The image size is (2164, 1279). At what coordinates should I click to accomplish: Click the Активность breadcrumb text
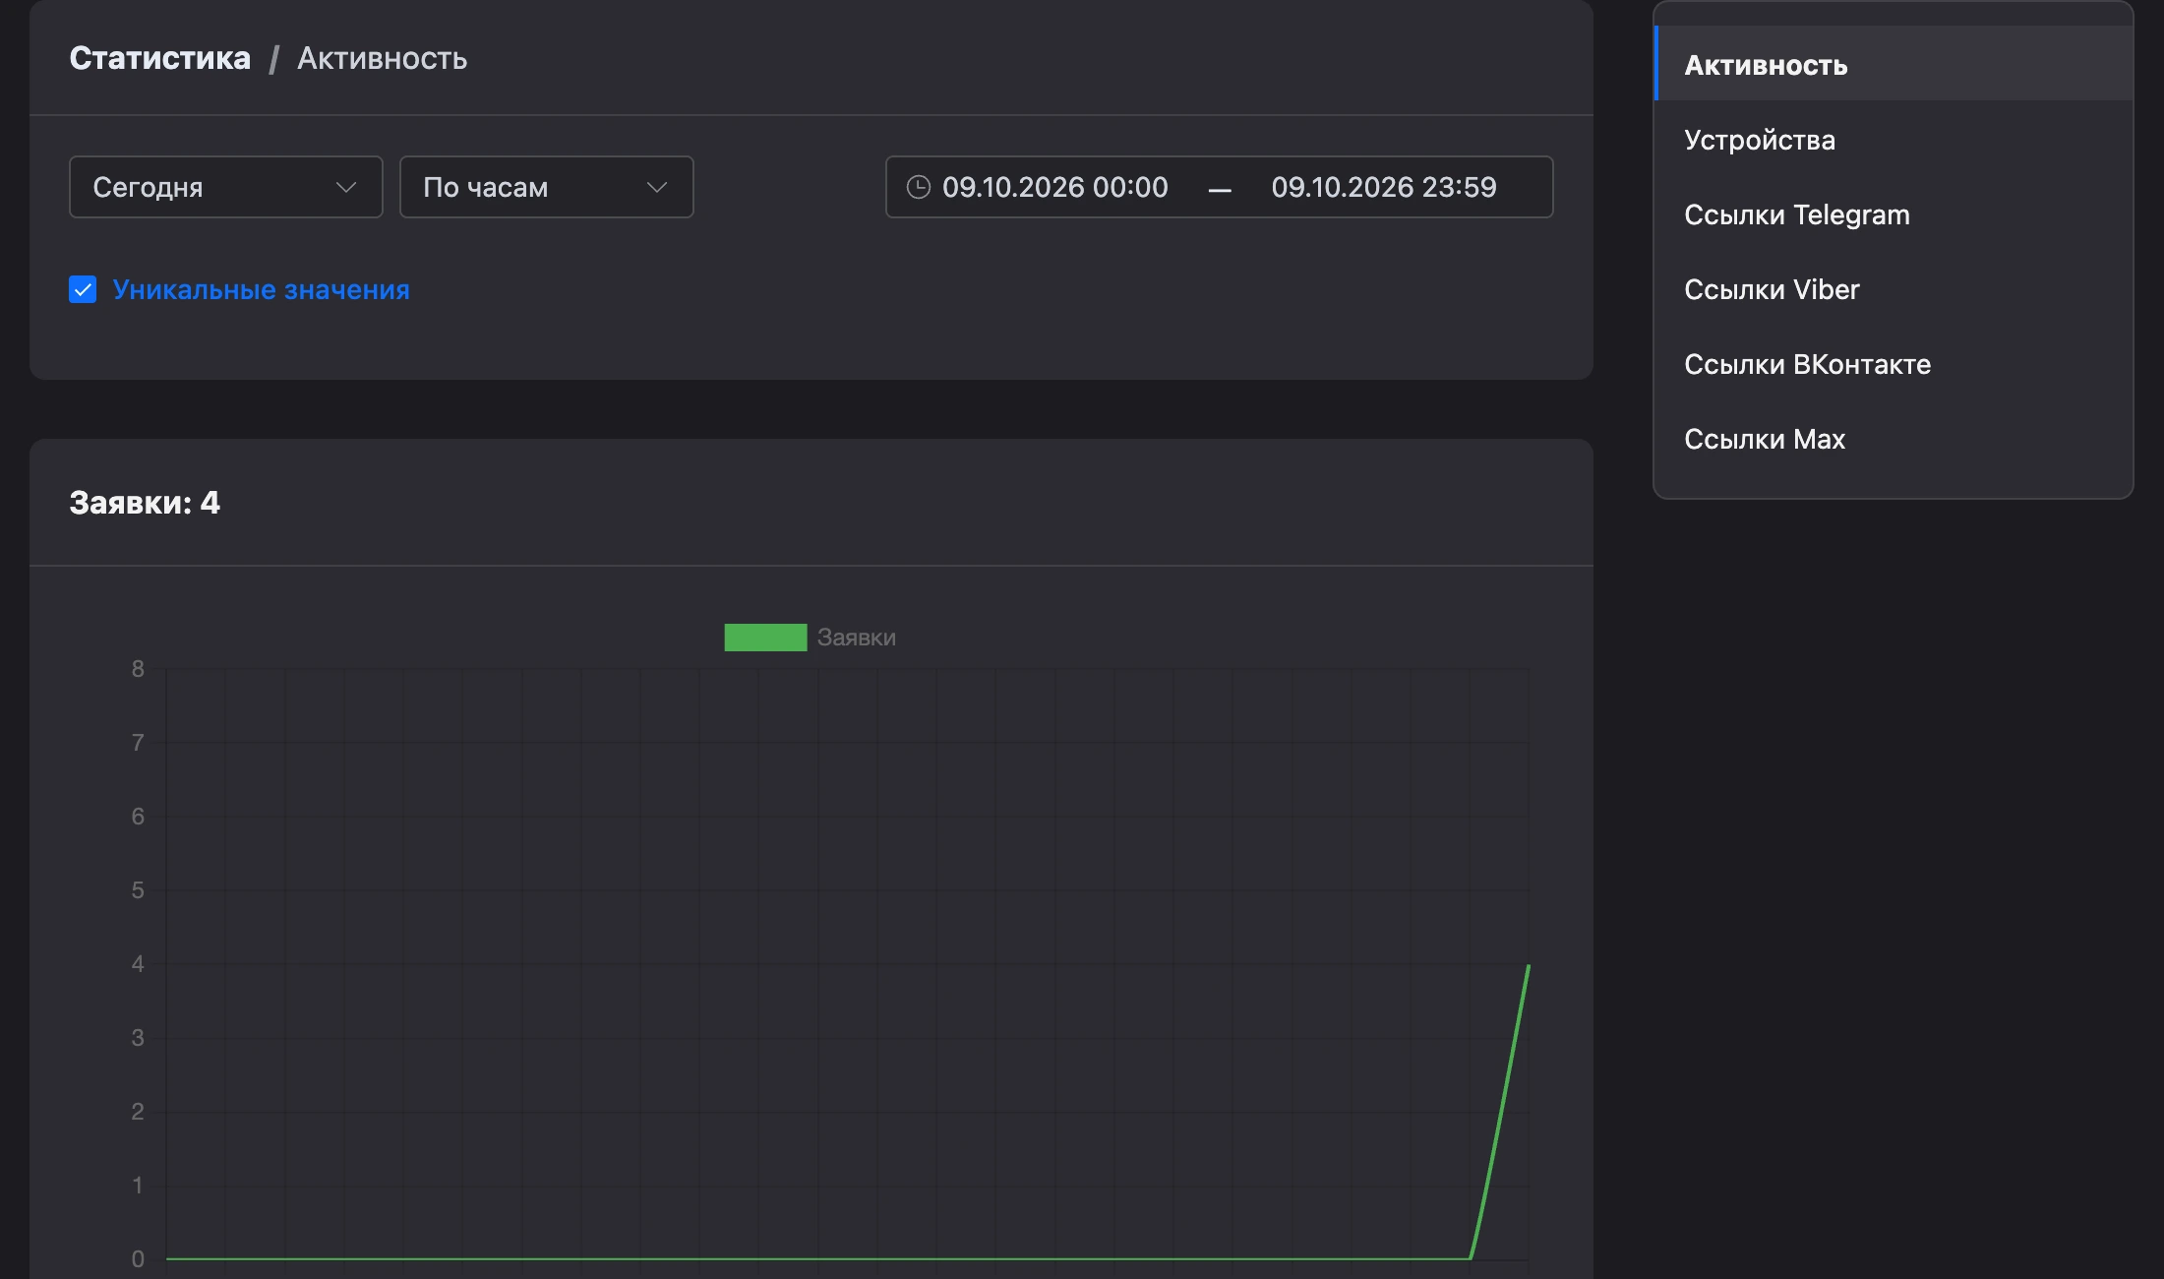click(382, 58)
